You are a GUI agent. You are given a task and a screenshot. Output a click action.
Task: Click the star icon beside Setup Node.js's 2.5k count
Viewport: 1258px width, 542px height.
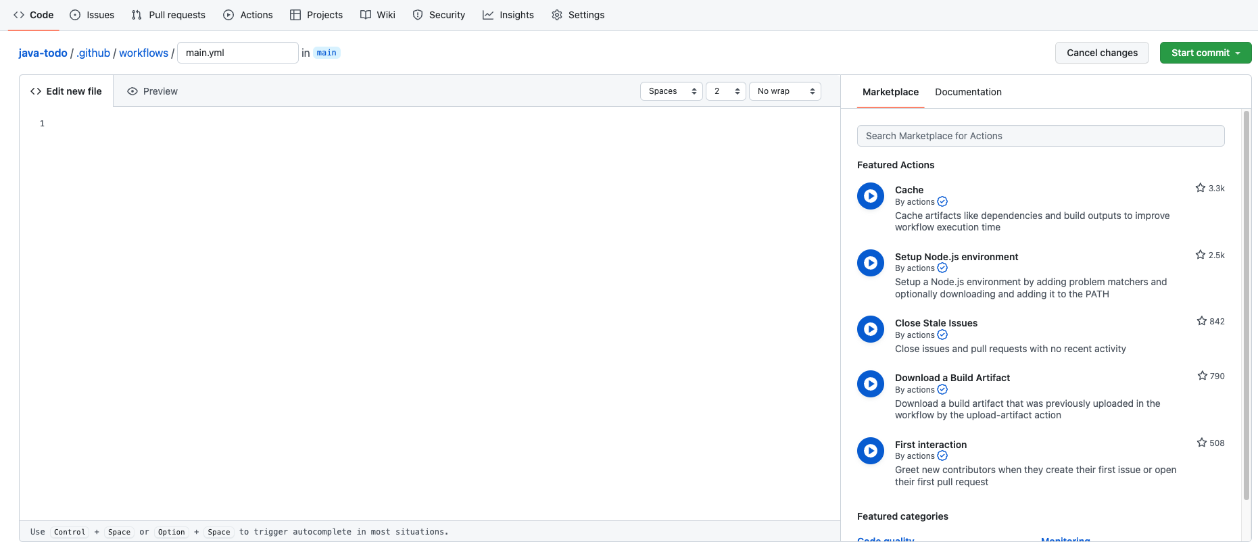1201,255
